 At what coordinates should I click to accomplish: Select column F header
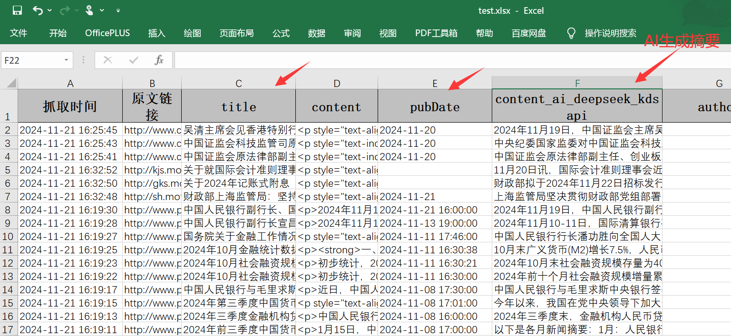tap(577, 83)
